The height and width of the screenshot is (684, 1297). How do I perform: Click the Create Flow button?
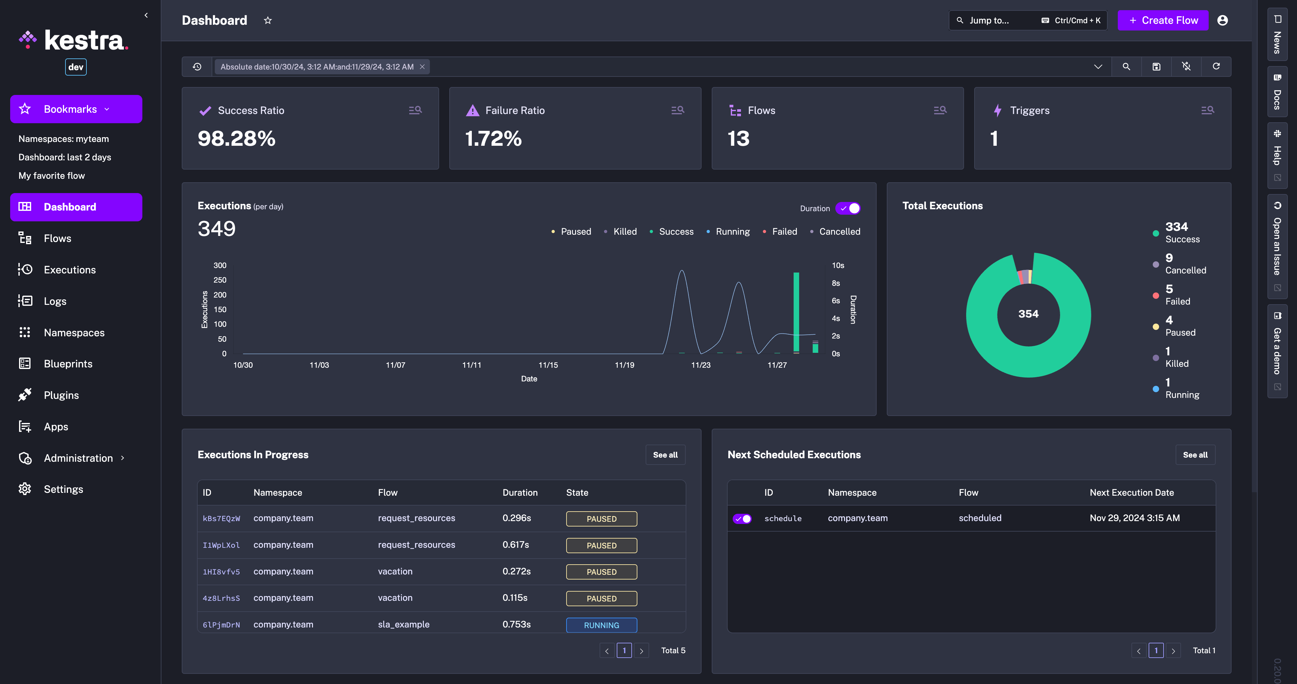click(1163, 21)
